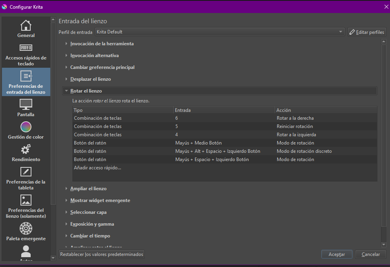Select the Reiniciar rotación action cell
Image resolution: width=390 pixels, height=267 pixels.
[x=327, y=126]
